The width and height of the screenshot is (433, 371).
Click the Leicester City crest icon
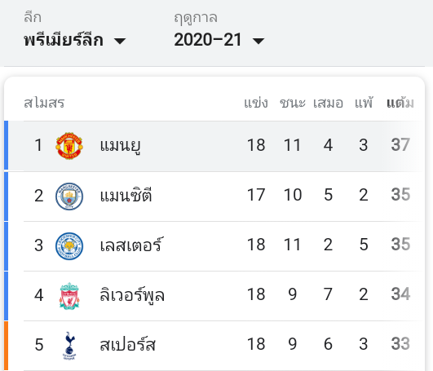[69, 245]
